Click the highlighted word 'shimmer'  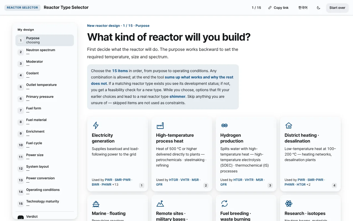click(x=178, y=96)
